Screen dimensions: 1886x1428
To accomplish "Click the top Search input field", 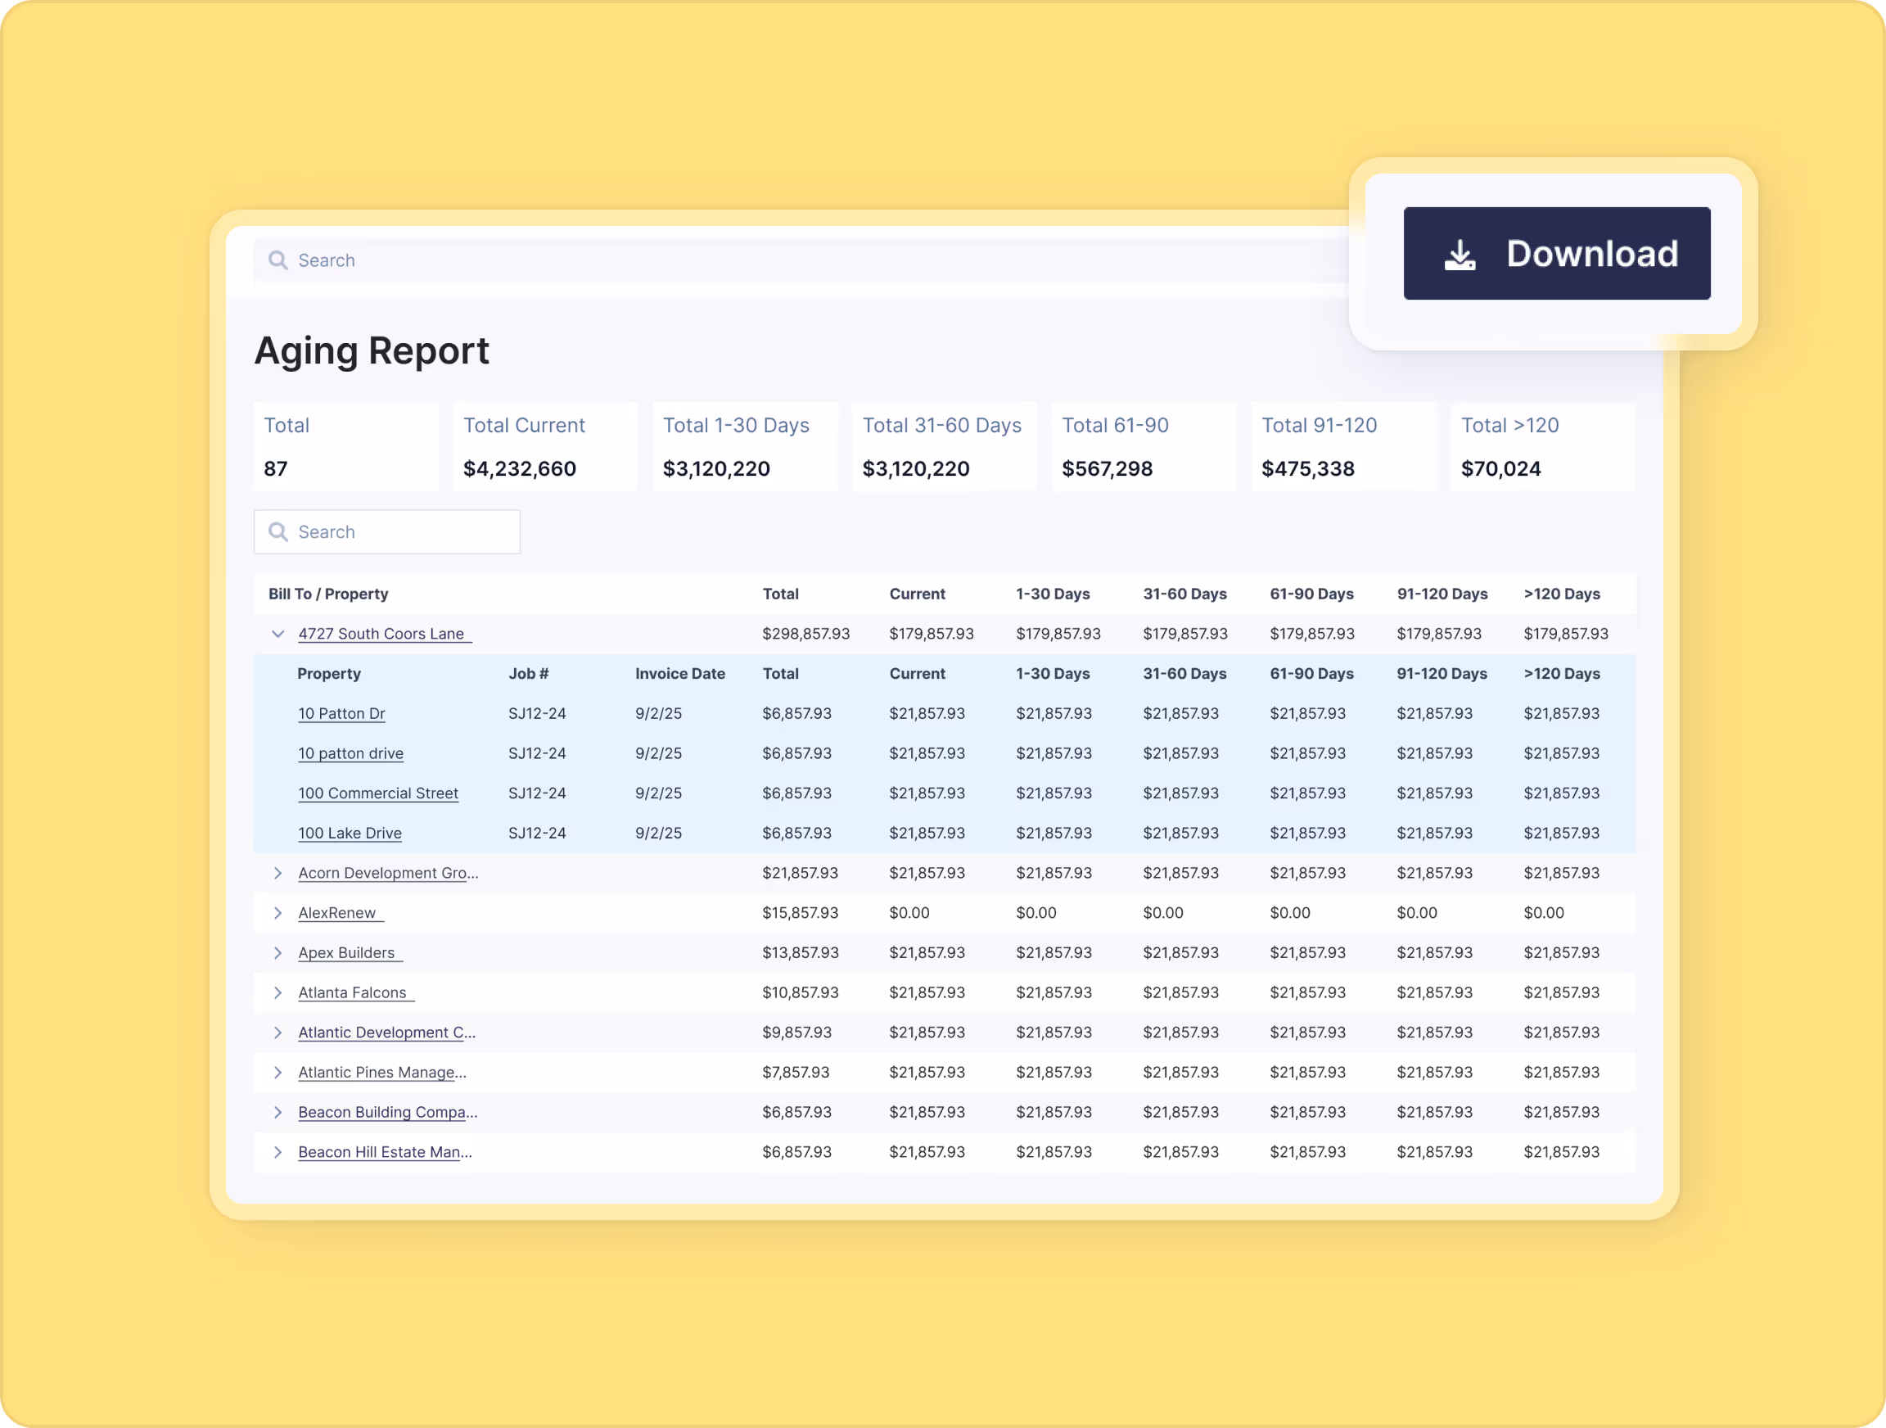I will (x=597, y=260).
